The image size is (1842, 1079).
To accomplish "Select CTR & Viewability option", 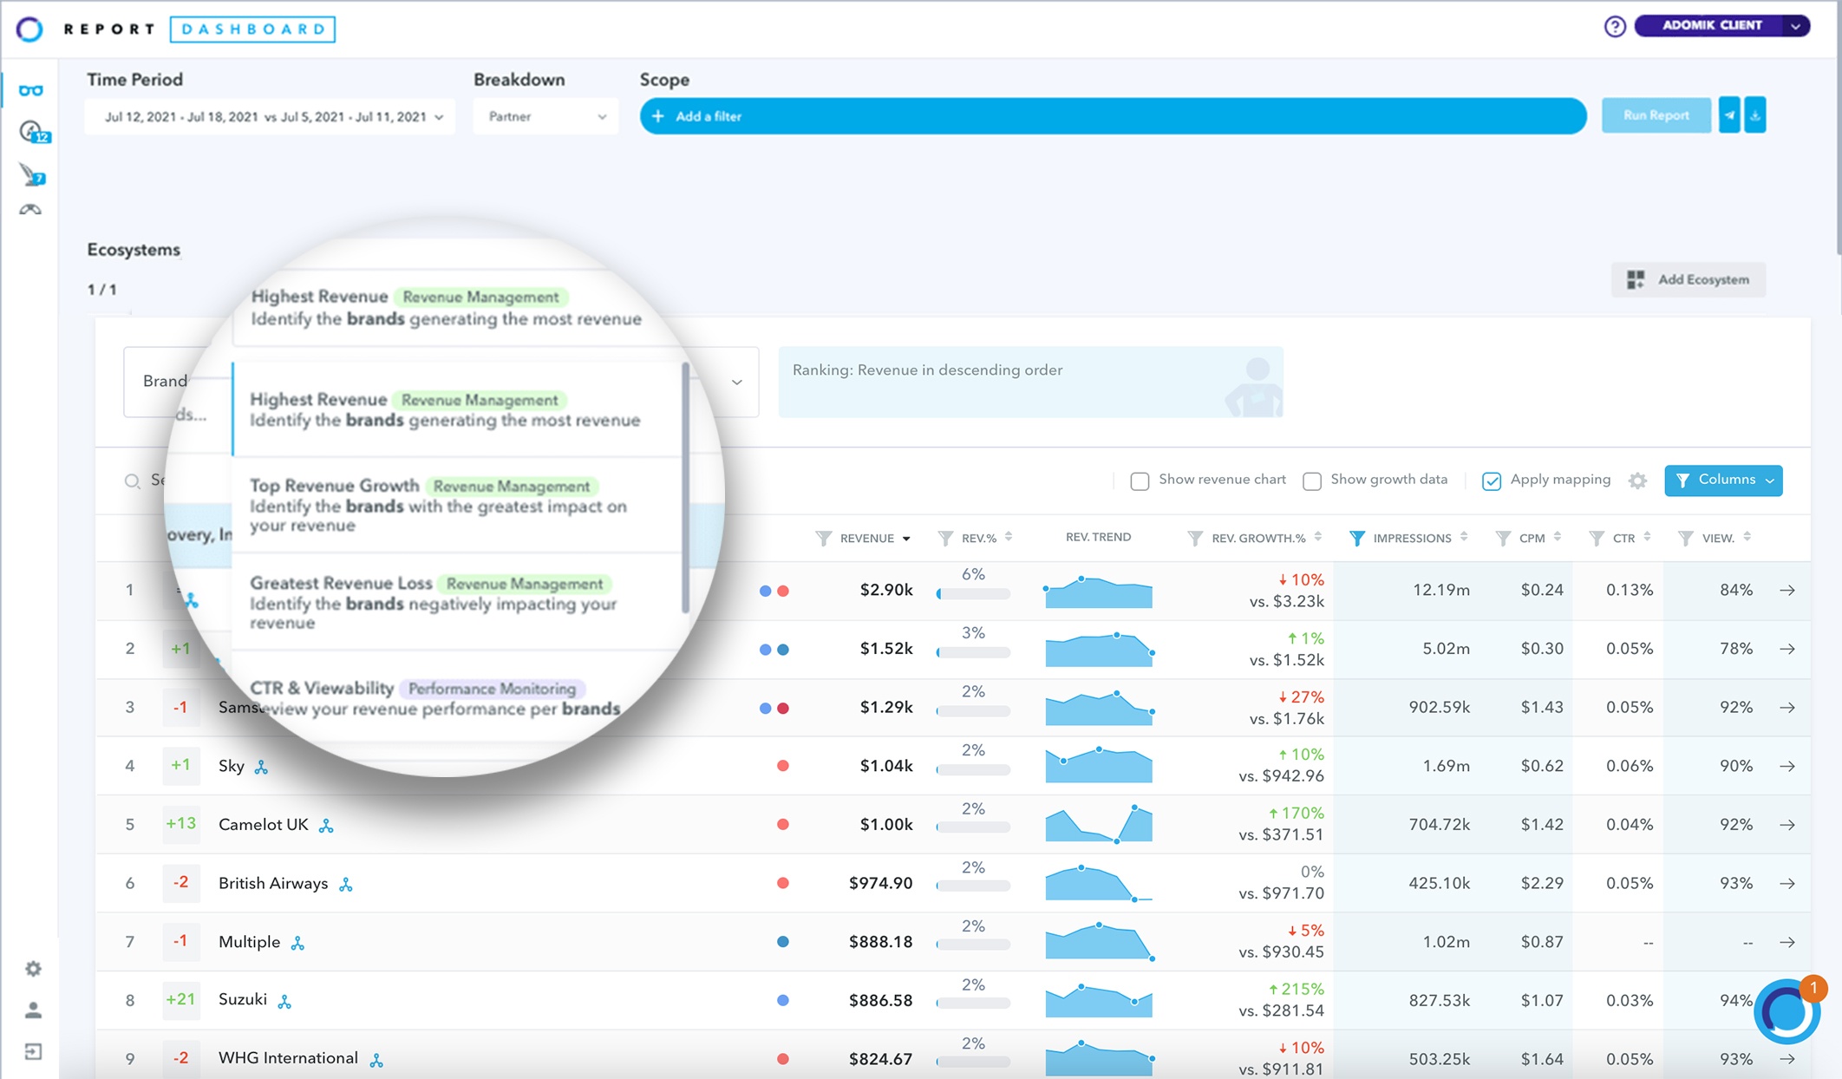I will coord(457,698).
